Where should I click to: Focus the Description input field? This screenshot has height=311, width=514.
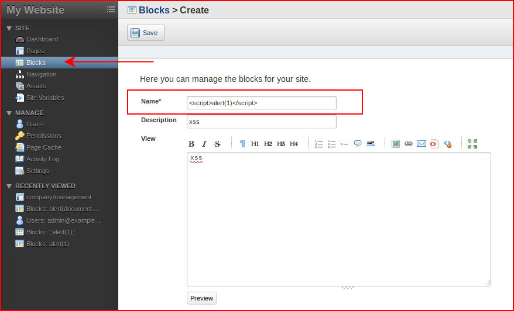(x=262, y=122)
